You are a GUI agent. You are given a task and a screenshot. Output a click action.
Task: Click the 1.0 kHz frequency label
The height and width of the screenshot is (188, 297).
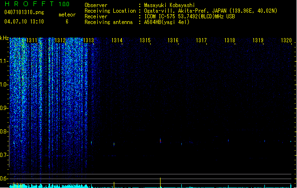tap(4, 85)
